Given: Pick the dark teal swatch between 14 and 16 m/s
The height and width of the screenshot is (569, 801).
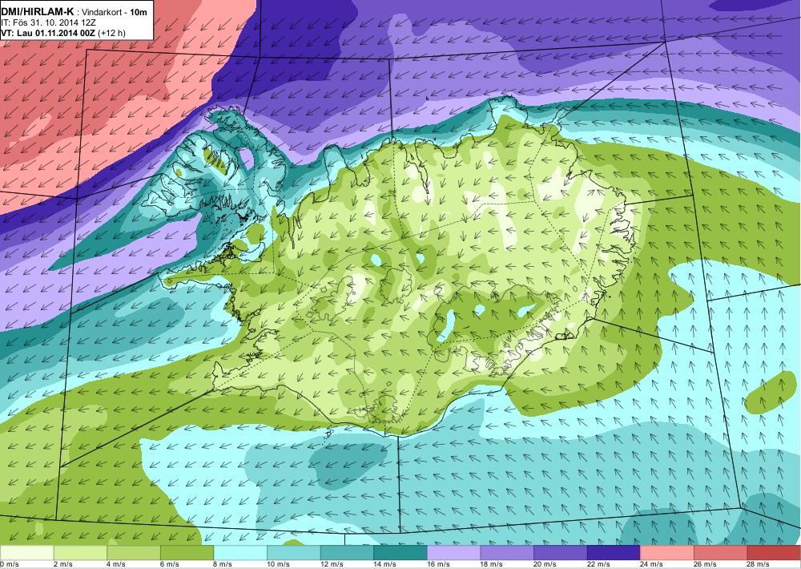Looking at the screenshot, I should click(x=400, y=553).
